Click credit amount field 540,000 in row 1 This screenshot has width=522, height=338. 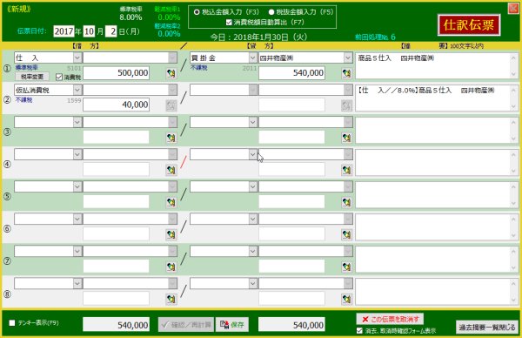coord(291,73)
